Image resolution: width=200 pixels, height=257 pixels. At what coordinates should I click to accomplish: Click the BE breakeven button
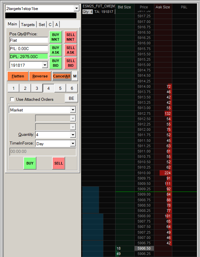coord(71,98)
